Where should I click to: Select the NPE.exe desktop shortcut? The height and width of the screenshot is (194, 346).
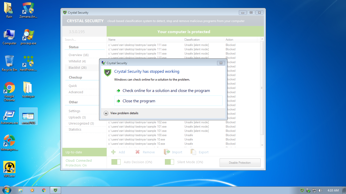9,169
